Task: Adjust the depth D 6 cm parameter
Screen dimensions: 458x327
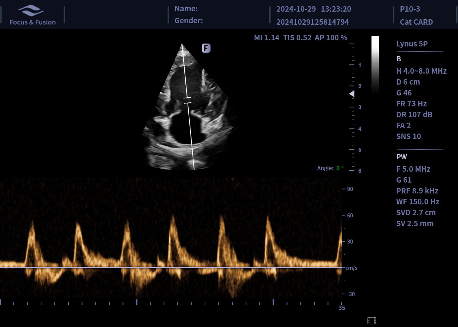Action: [408, 82]
